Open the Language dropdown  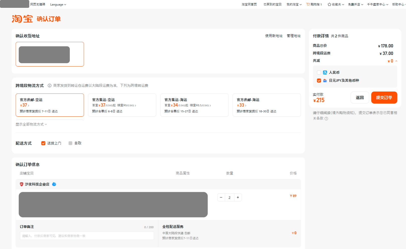click(58, 5)
